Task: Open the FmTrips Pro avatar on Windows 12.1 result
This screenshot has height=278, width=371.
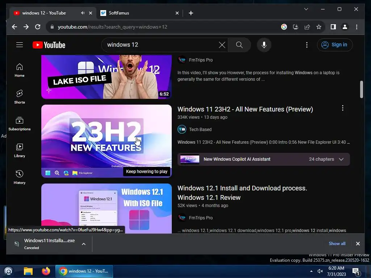Action: point(182,218)
